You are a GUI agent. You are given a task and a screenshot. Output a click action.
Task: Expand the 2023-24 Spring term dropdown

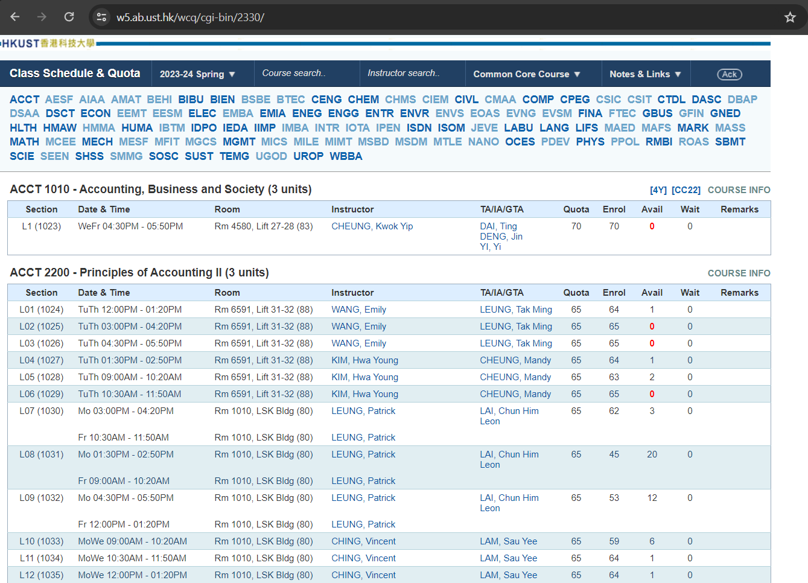point(197,74)
